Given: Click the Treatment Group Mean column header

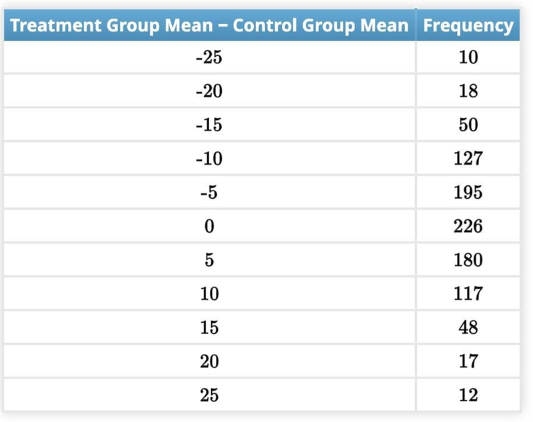Looking at the screenshot, I should (x=209, y=25).
